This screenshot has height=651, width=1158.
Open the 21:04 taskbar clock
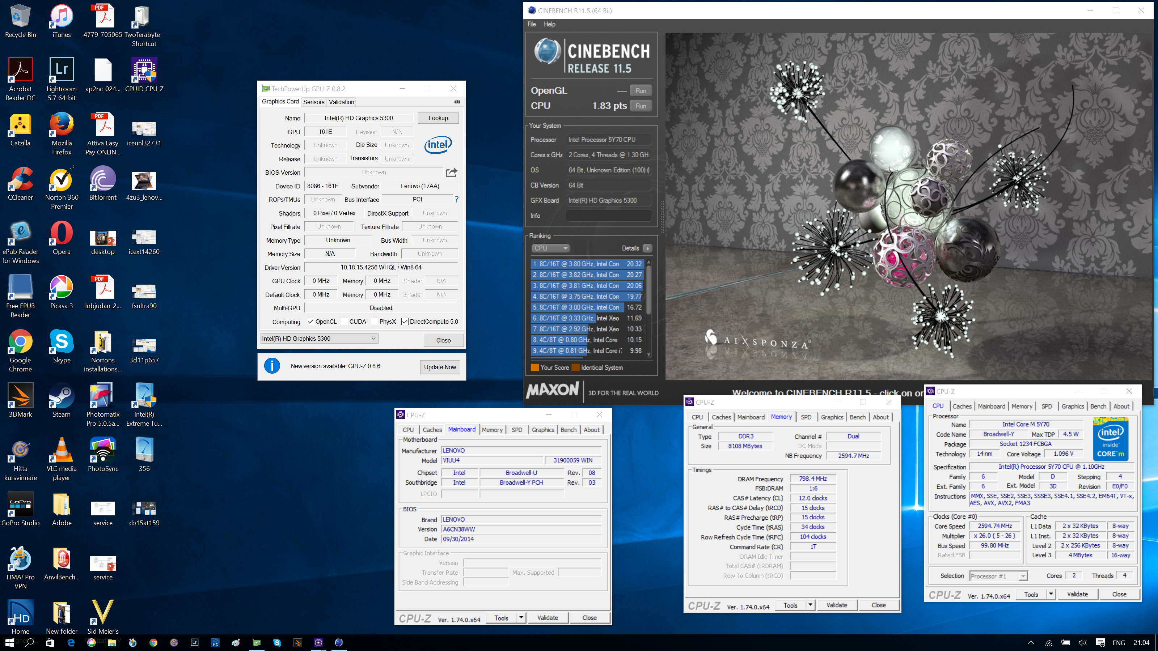coord(1141,642)
